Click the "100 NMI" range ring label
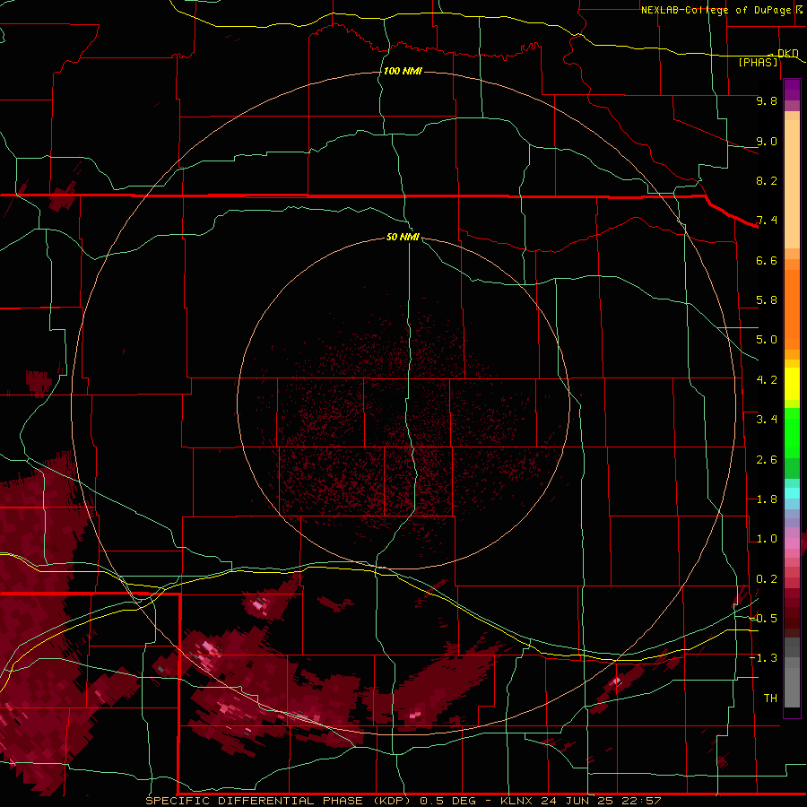807x807 pixels. pyautogui.click(x=403, y=71)
